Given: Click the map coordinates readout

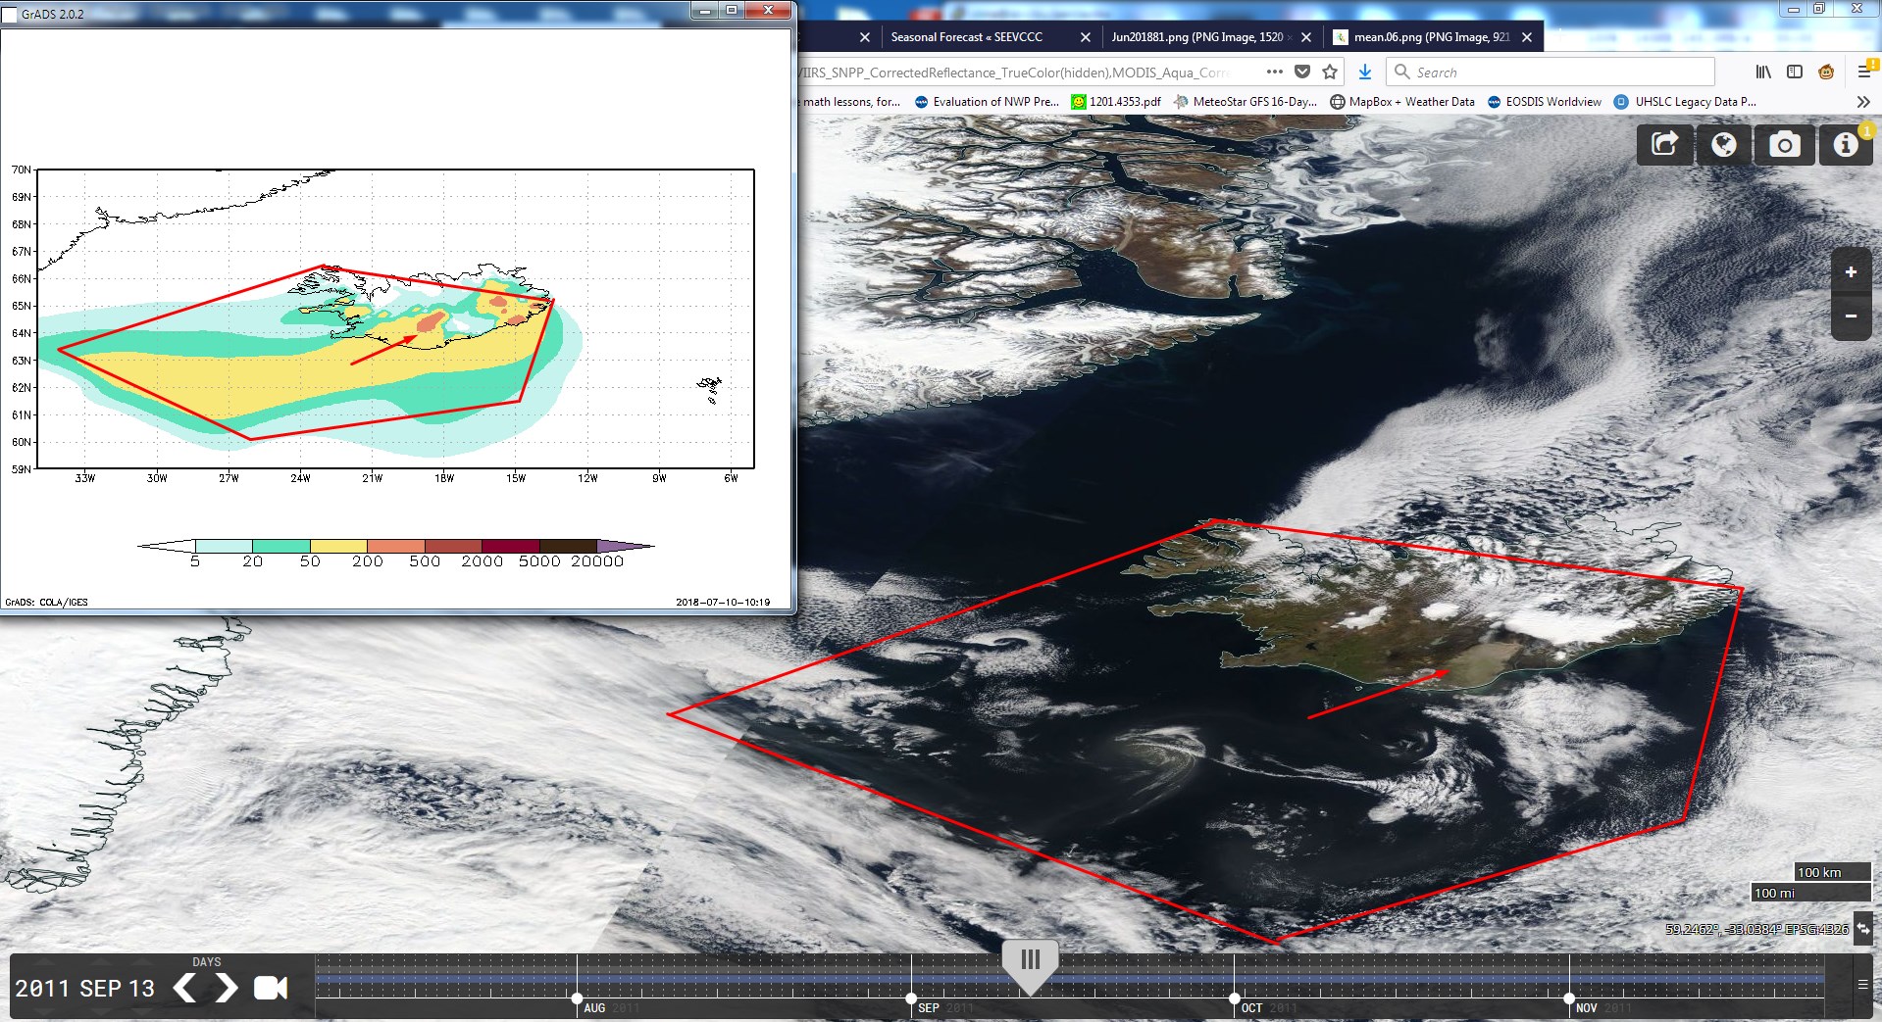Looking at the screenshot, I should tap(1756, 929).
